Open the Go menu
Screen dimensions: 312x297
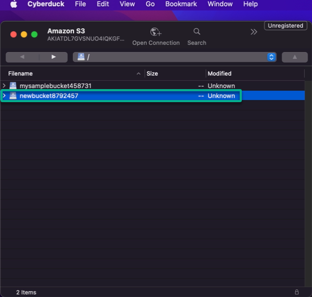[150, 4]
